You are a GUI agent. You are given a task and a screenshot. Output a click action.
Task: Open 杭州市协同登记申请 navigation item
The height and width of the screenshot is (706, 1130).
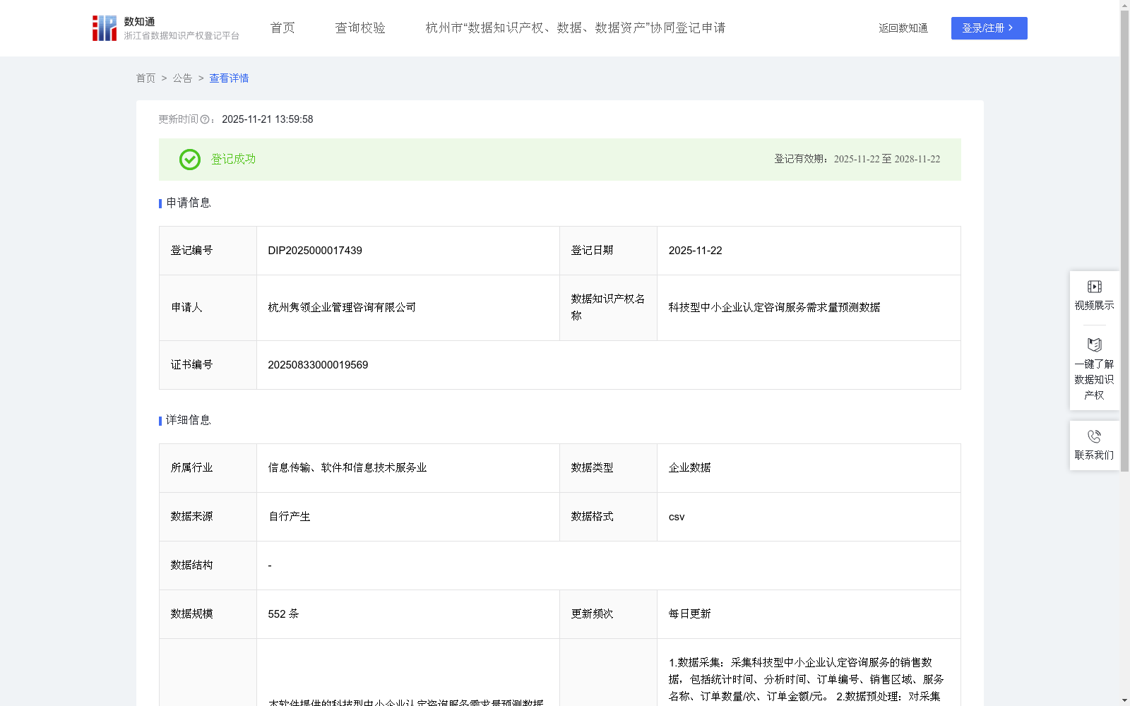[576, 28]
